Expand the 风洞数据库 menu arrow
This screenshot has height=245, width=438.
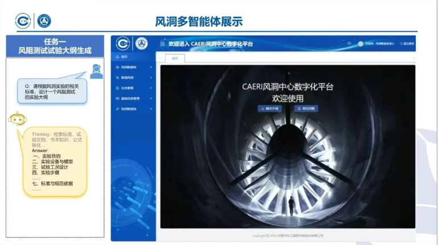click(x=151, y=68)
